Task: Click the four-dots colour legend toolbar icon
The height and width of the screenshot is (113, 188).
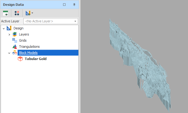Action: point(17,13)
